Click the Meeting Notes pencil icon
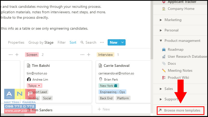Image resolution: width=208 pixels, height=117 pixels. (164, 70)
